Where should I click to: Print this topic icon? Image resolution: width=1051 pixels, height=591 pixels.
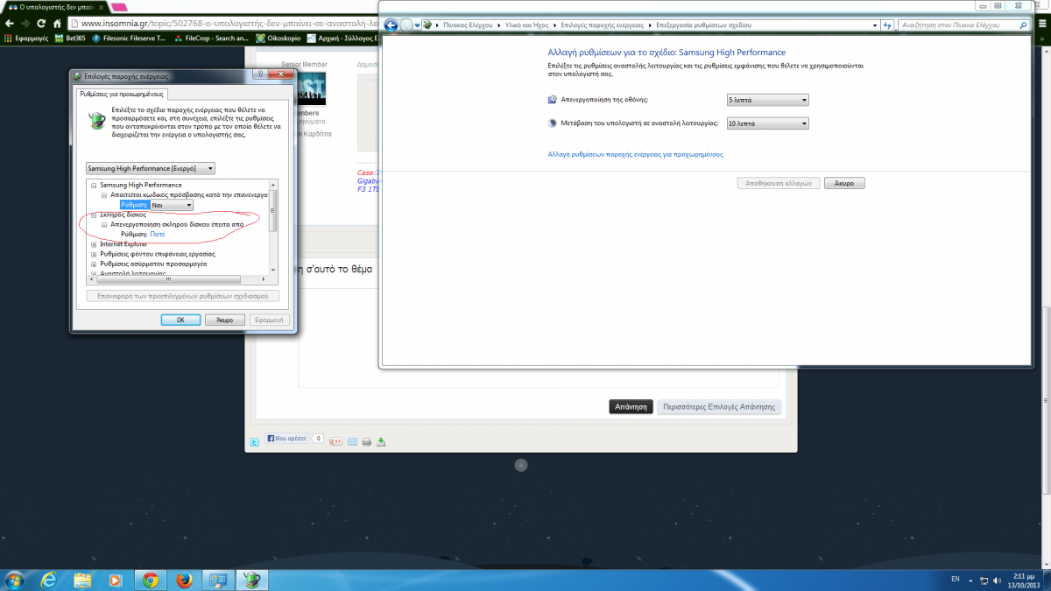point(367,441)
